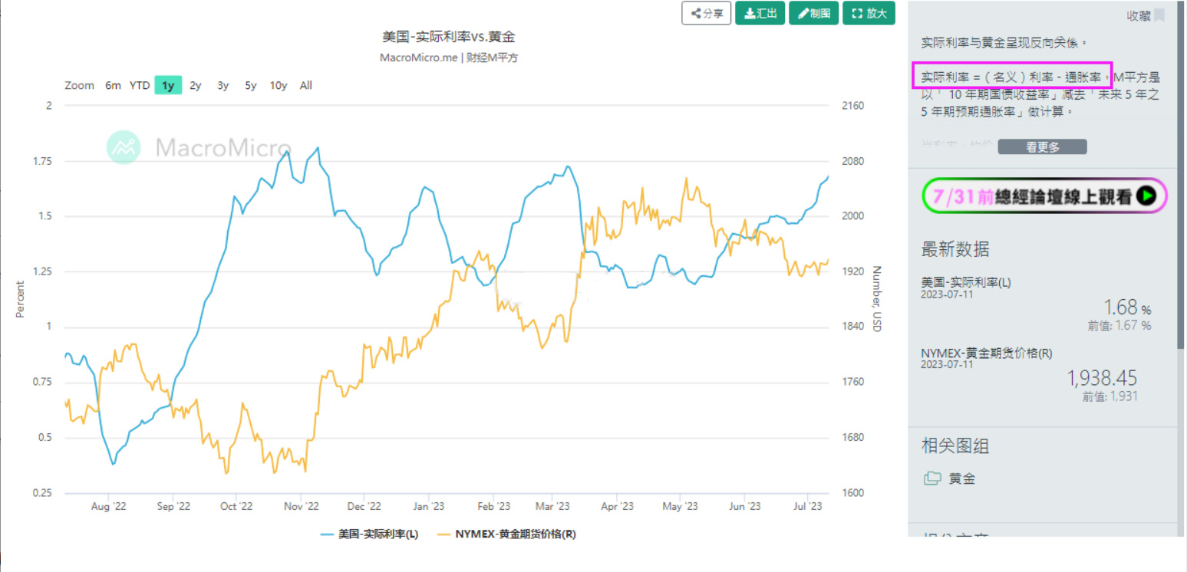Viewport: 1187px width, 572px height.
Task: Open the 黄金 related chart group
Action: (962, 478)
